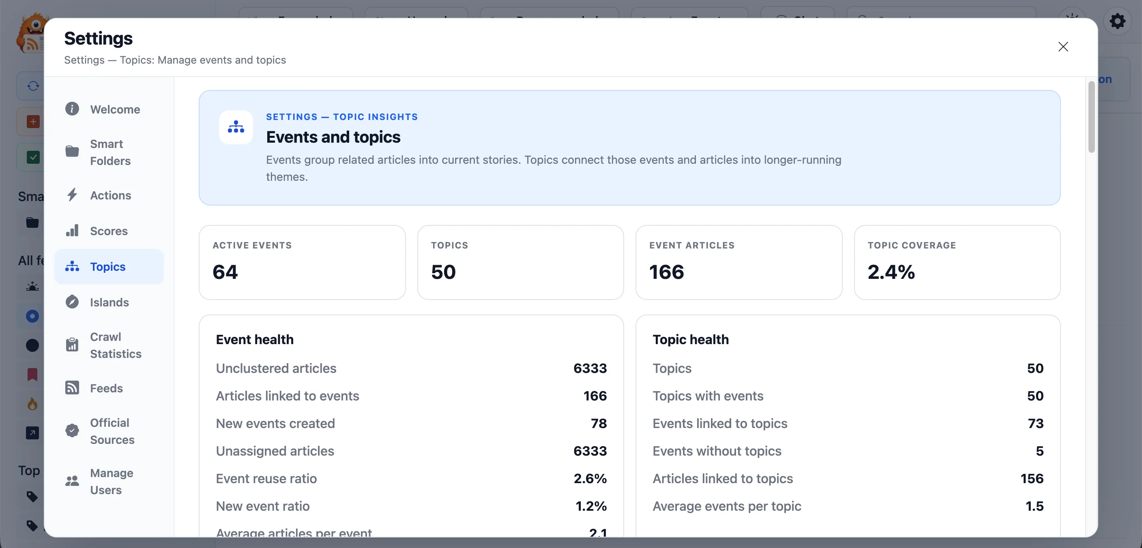Click the Feeds RSS icon

[72, 387]
